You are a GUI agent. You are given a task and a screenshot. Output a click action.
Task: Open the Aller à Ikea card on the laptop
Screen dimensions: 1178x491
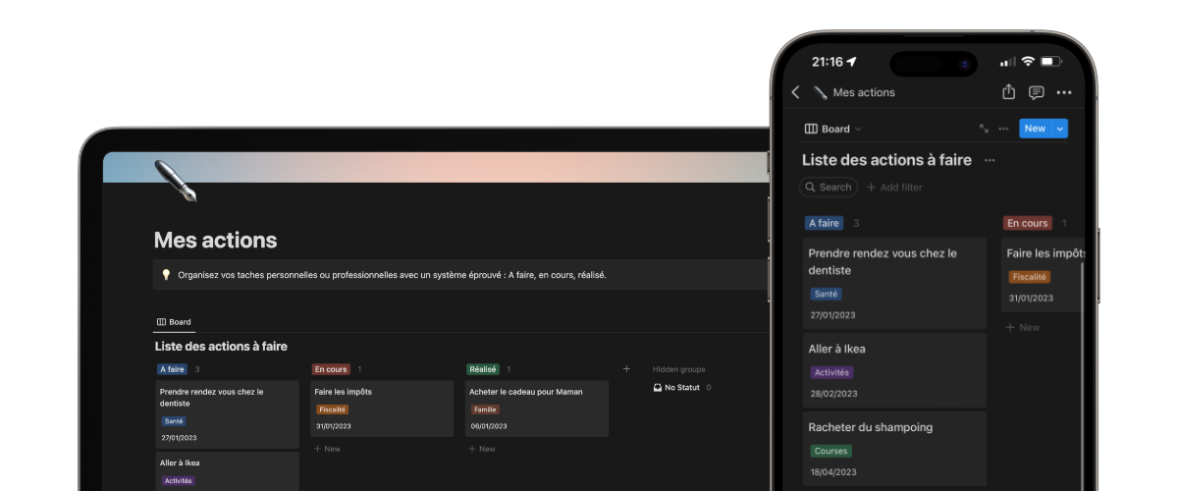[228, 470]
